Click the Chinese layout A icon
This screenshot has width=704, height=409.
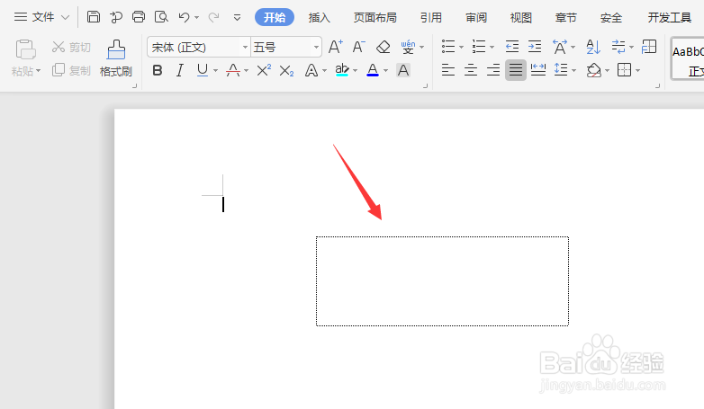[x=560, y=47]
